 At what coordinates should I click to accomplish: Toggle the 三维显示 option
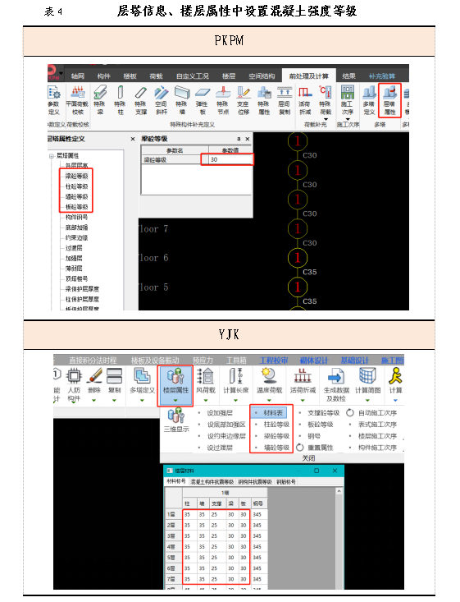(176, 420)
